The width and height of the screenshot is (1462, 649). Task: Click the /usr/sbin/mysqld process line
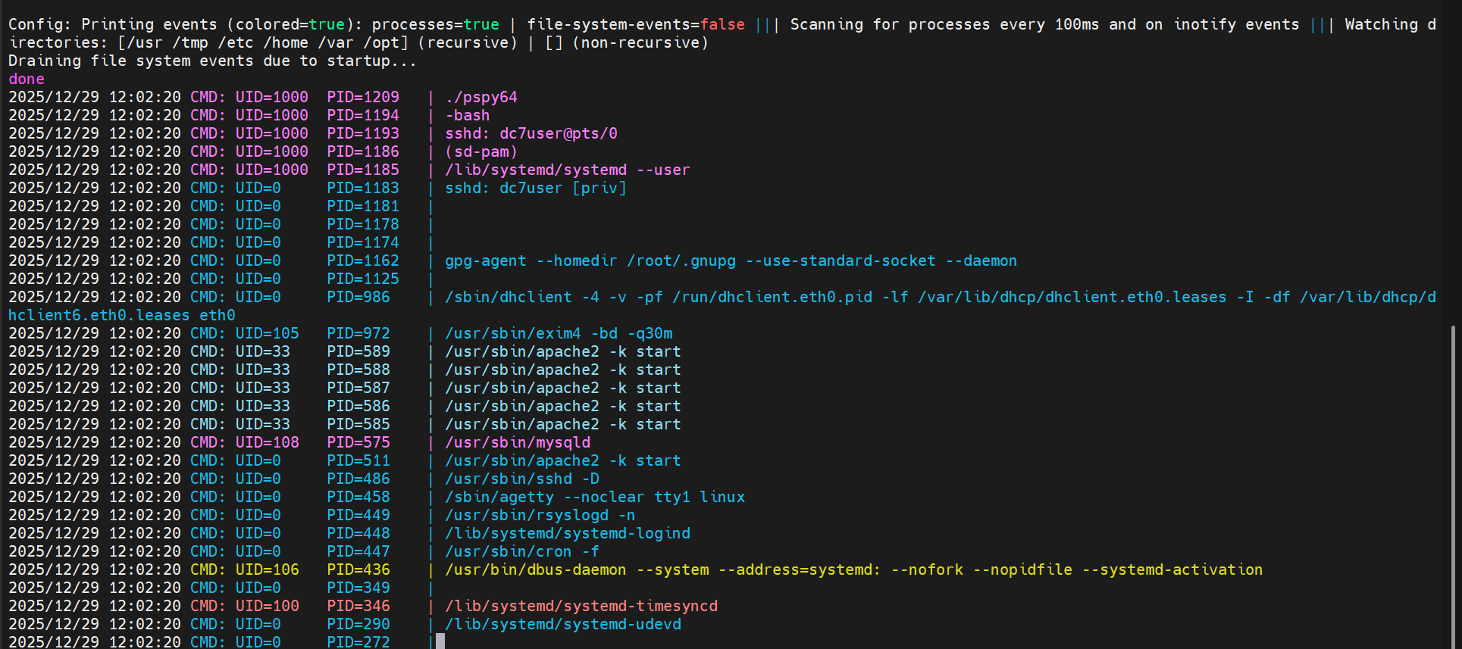point(518,443)
